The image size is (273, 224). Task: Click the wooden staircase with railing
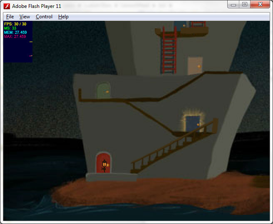(x=174, y=146)
